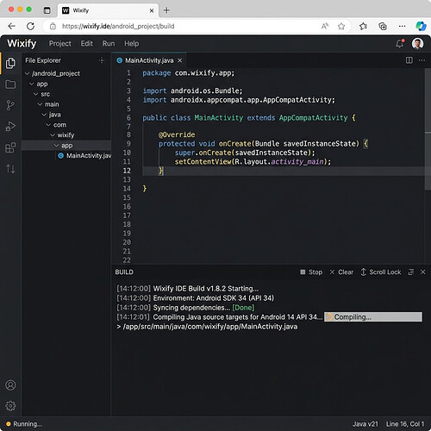Toggle Scroll Lock in Build panel

[381, 272]
